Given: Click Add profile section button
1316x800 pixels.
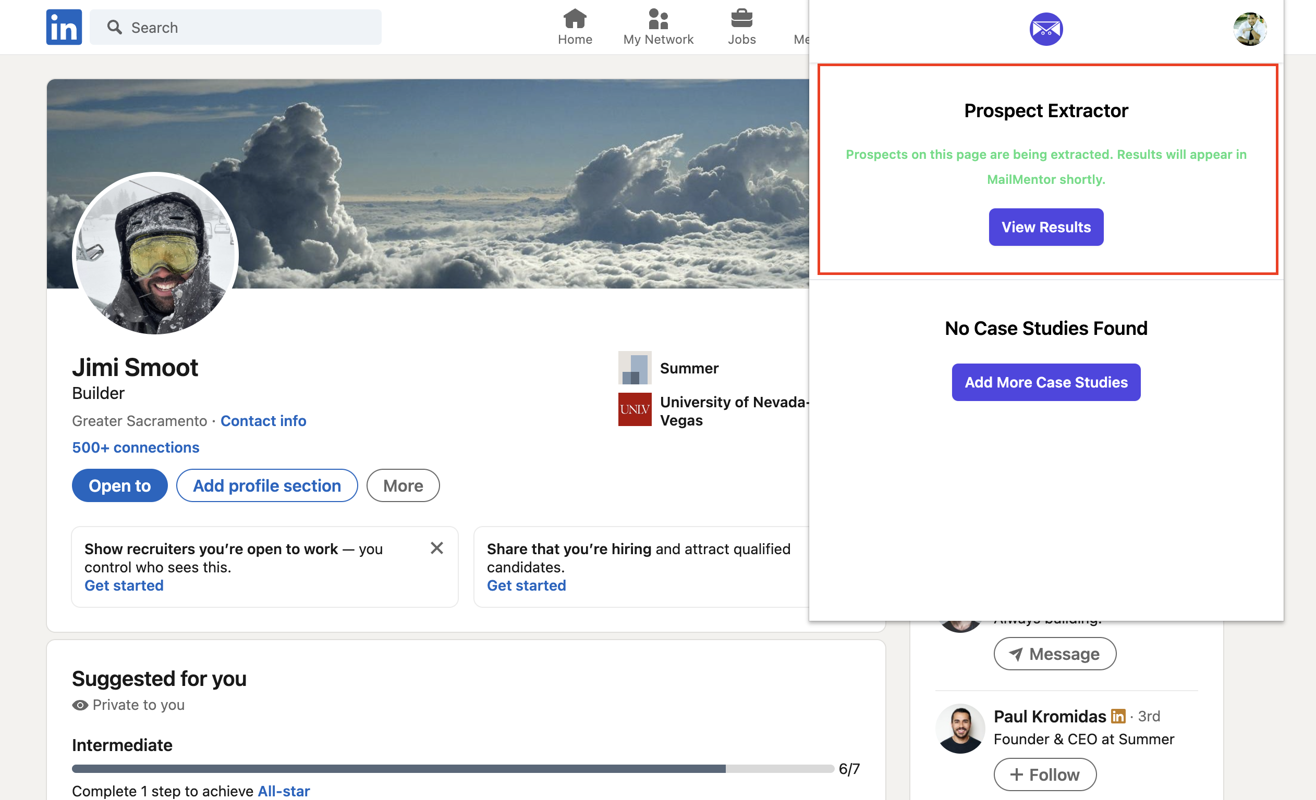Looking at the screenshot, I should pos(267,485).
